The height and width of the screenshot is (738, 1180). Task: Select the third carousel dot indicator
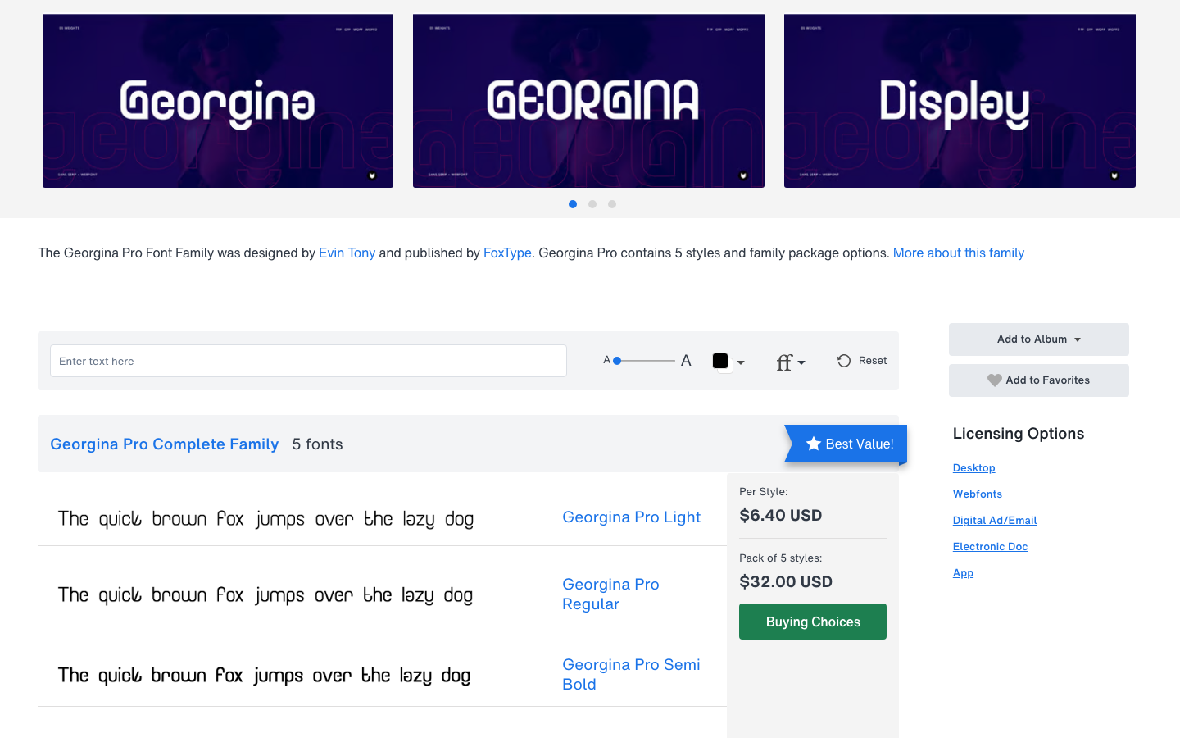[x=611, y=204]
